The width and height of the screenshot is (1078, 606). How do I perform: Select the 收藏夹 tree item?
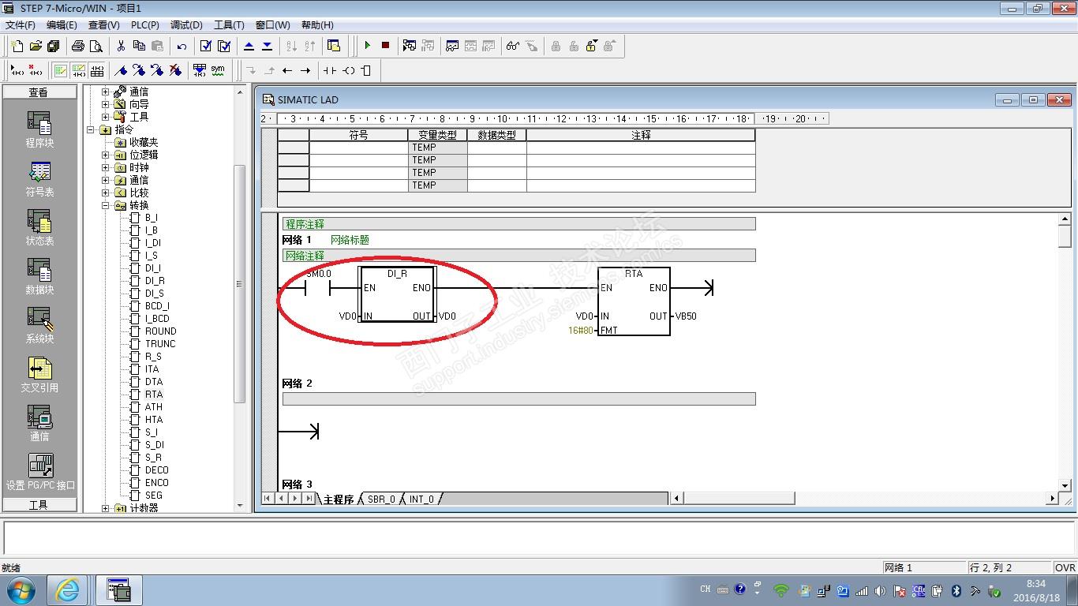(x=144, y=142)
